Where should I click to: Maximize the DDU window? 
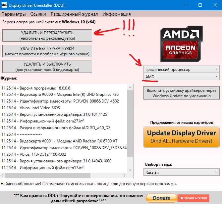point(200,5)
